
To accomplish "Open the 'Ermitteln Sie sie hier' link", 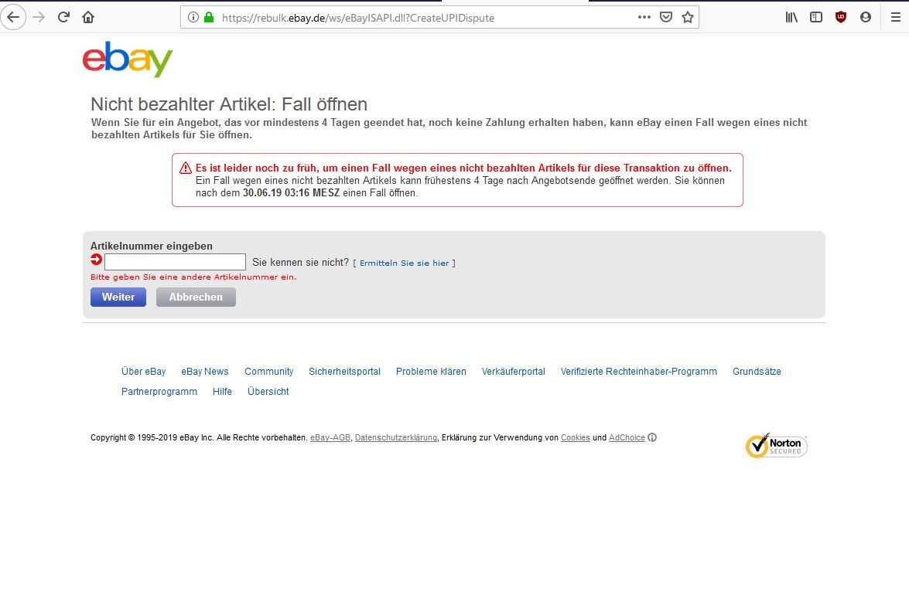I will tap(404, 263).
